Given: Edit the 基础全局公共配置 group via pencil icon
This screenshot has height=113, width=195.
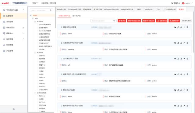Looking at the screenshot, I should 184,27.
